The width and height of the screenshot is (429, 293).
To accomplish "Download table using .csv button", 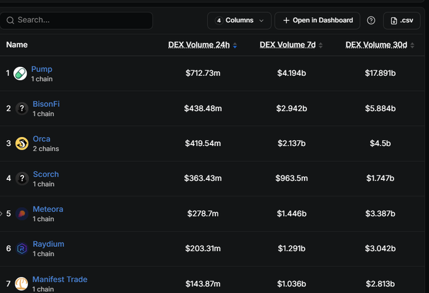I will click(x=402, y=20).
